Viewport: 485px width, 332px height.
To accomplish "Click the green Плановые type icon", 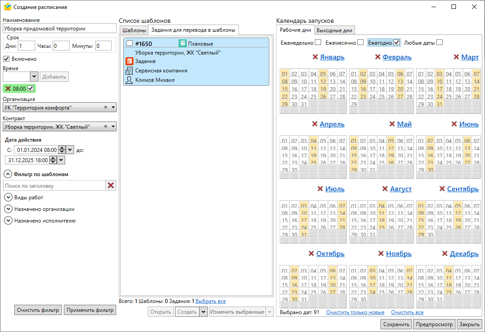I will tap(183, 43).
